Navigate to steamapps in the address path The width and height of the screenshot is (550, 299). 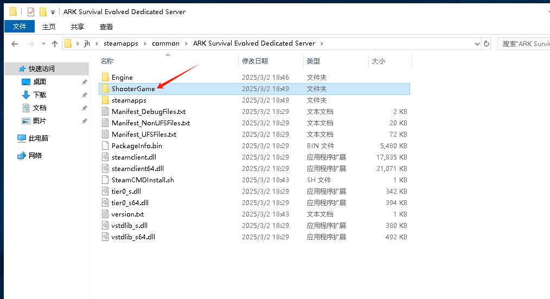click(x=120, y=43)
